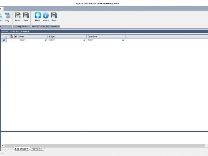This screenshot has height=156, width=208.
Task: Click the search icon in the Subject filter
Action: (84, 40)
